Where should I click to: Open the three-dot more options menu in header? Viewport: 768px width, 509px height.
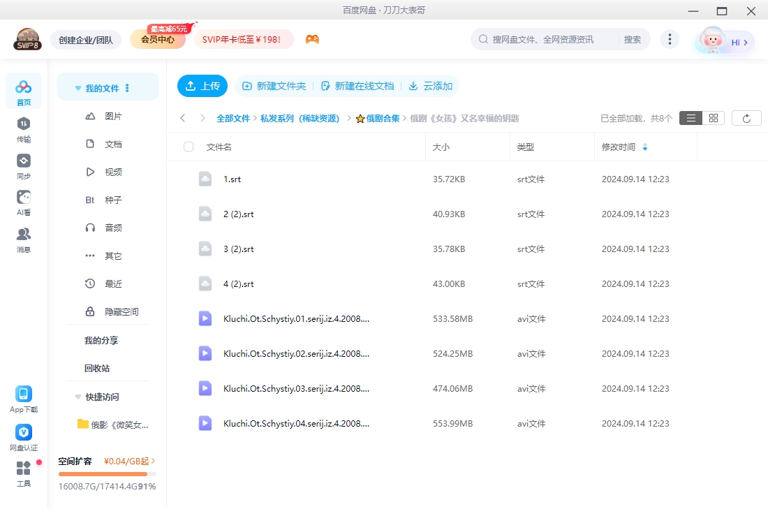pyautogui.click(x=670, y=39)
